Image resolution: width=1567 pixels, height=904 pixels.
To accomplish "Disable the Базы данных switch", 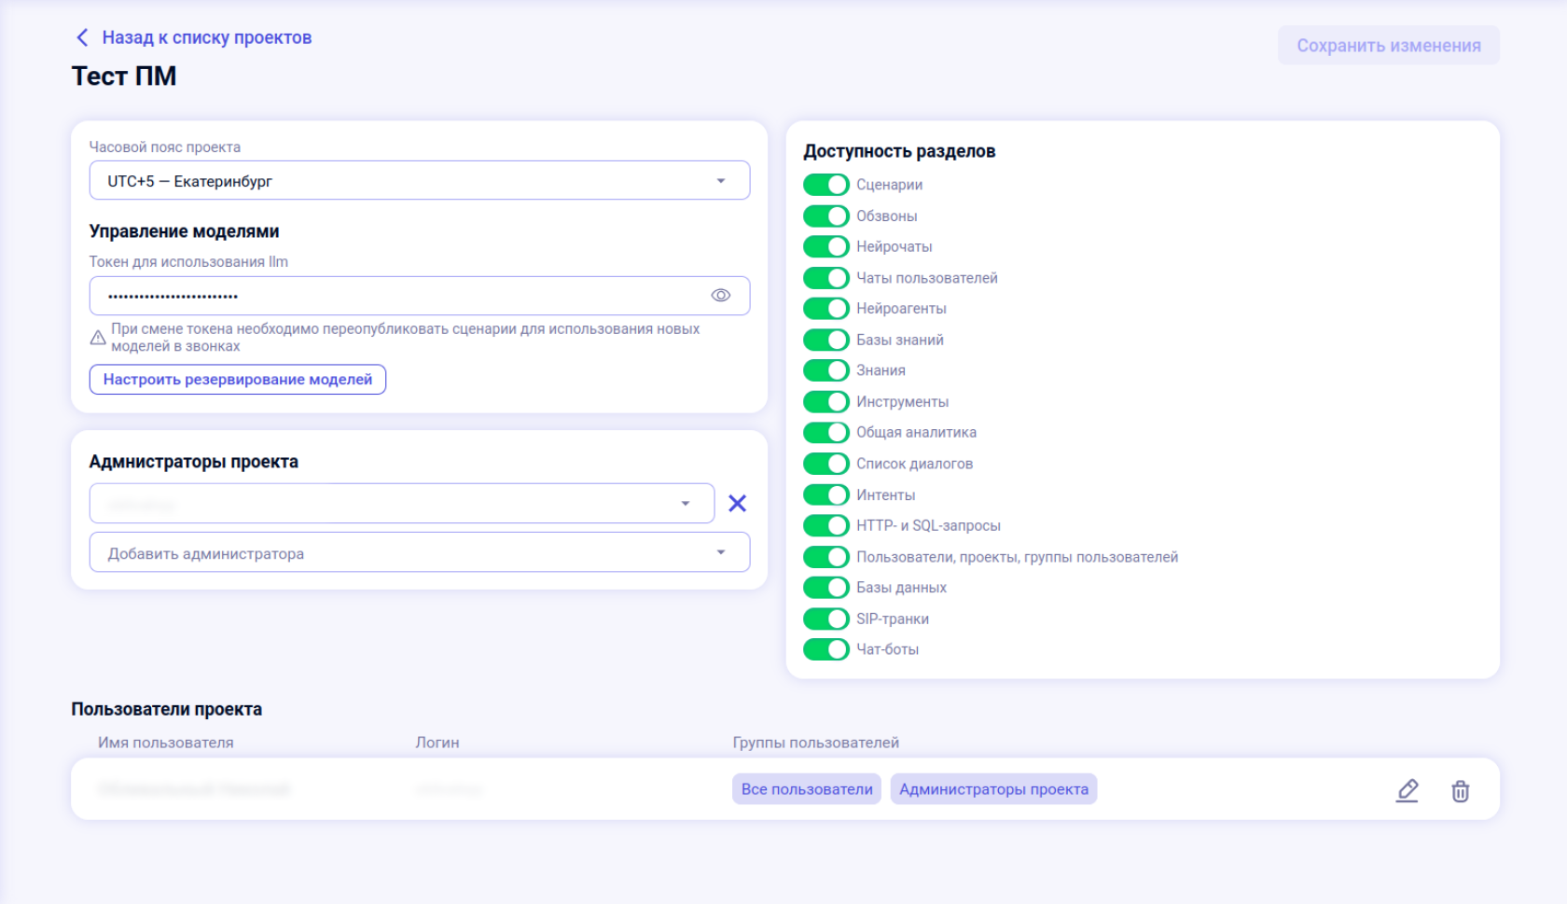I will coord(826,588).
